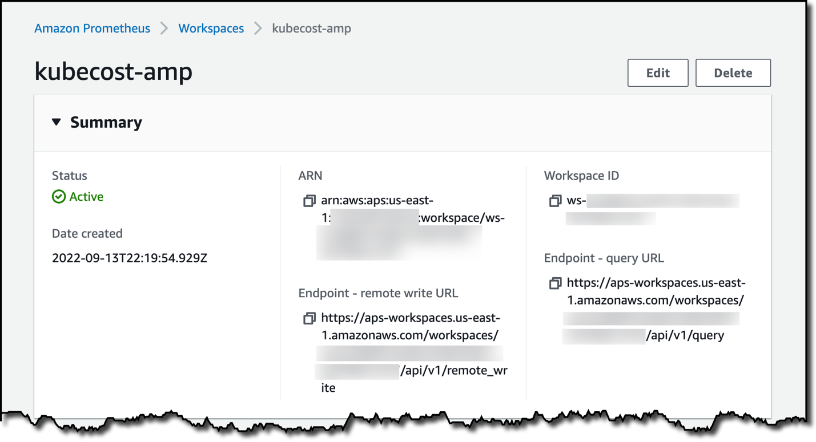
Task: Click the breadcrumb chevron after Workspaces
Action: pos(258,28)
